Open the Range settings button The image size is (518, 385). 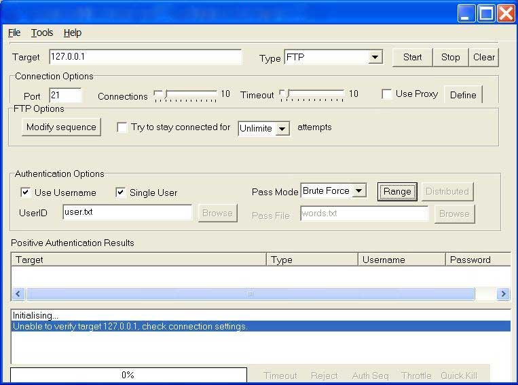397,192
